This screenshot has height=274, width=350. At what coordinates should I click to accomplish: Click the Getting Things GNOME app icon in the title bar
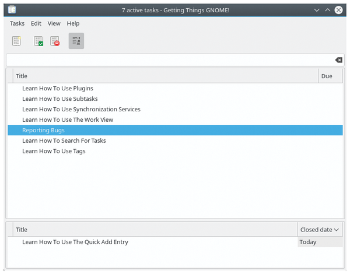tap(12, 10)
